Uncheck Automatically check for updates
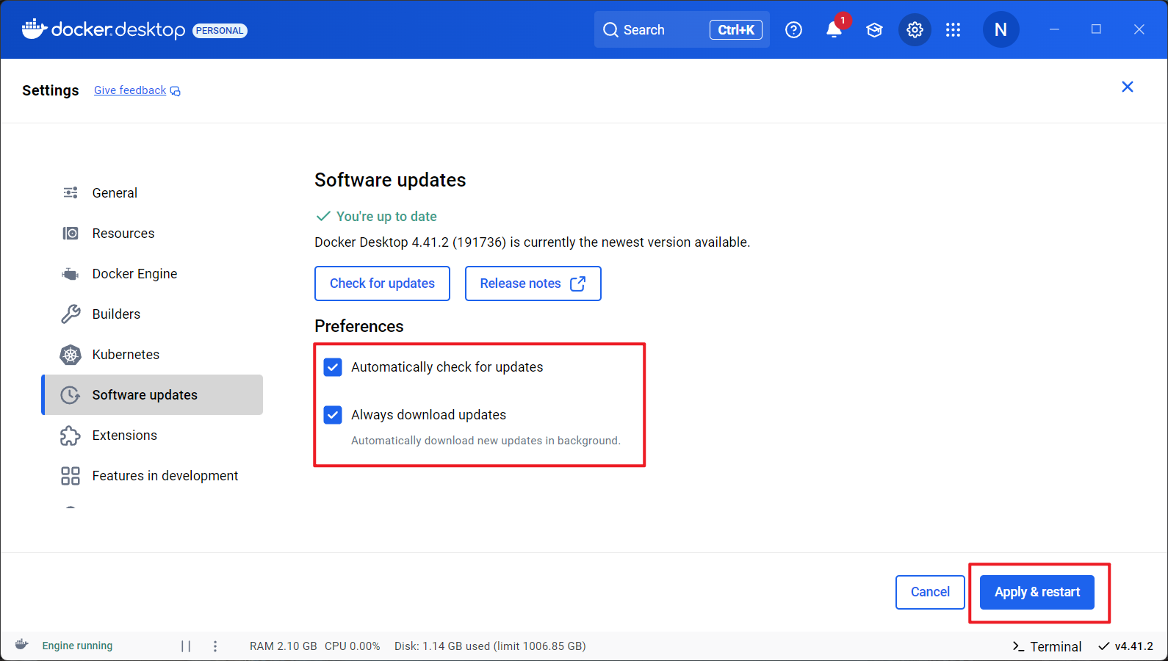1168x661 pixels. (x=333, y=367)
